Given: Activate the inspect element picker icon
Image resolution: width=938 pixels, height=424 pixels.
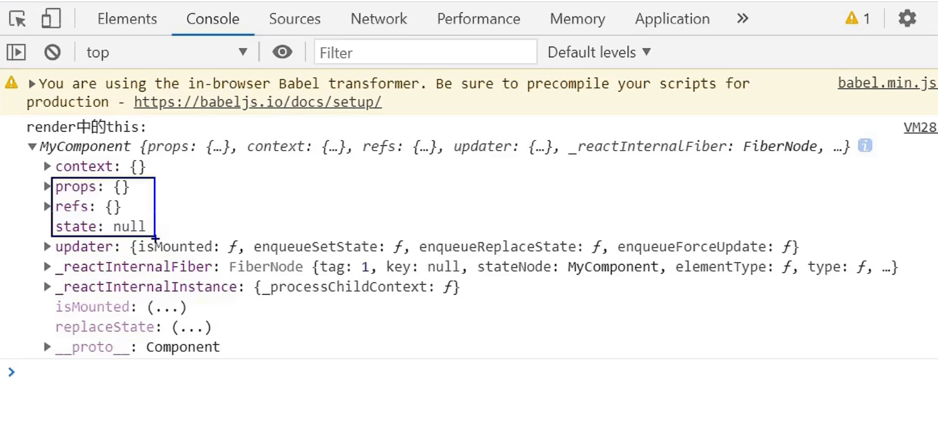Looking at the screenshot, I should point(18,19).
